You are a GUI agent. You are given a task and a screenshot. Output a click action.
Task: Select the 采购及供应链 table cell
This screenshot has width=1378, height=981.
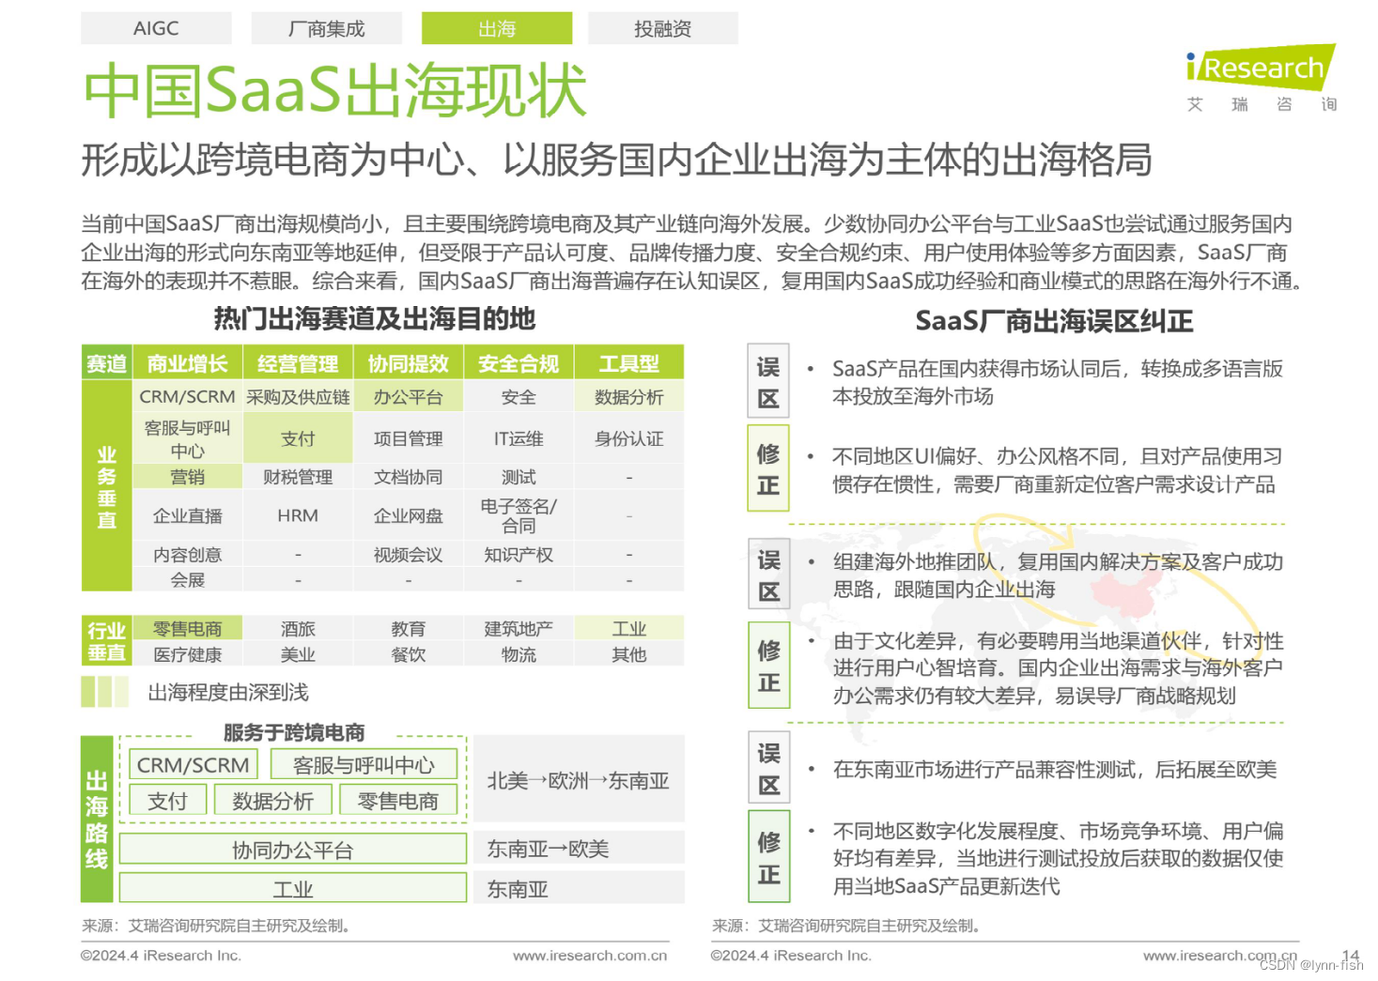[298, 397]
